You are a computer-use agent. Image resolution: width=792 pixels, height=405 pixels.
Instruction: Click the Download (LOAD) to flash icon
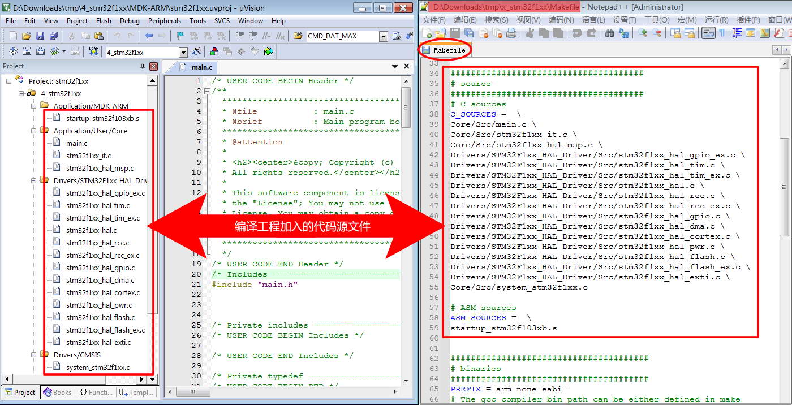(x=94, y=52)
